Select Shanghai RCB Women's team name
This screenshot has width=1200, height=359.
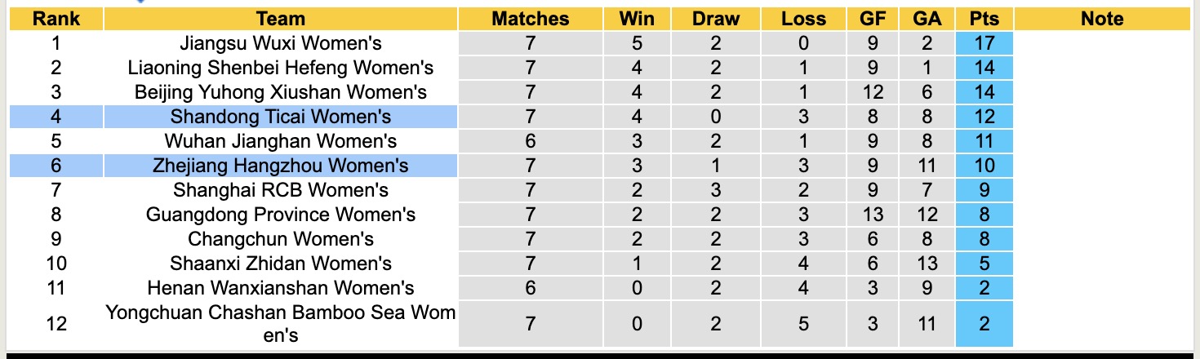[x=281, y=190]
